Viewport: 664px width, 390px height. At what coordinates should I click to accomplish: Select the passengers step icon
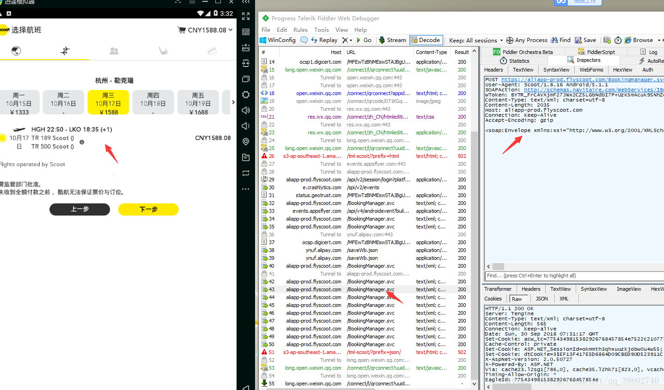pyautogui.click(x=114, y=51)
